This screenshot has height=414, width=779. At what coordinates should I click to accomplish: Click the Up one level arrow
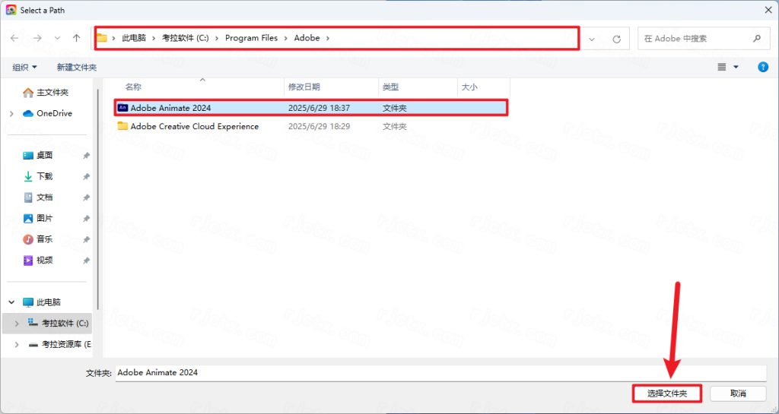pos(76,38)
